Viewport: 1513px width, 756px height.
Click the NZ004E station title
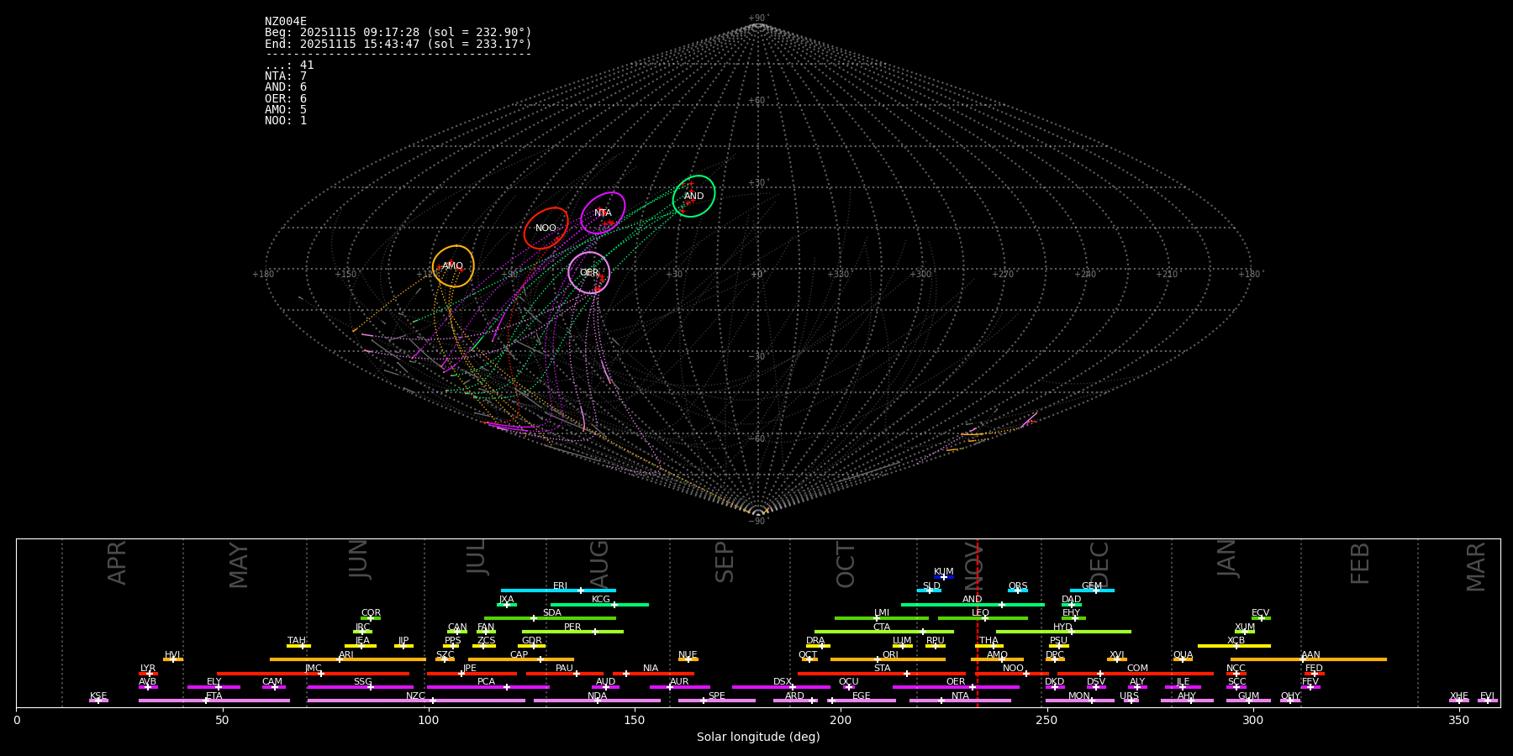point(286,22)
